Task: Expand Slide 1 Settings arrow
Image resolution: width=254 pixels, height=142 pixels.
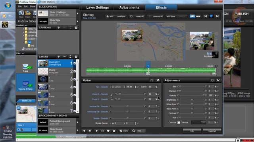Action: (78, 13)
